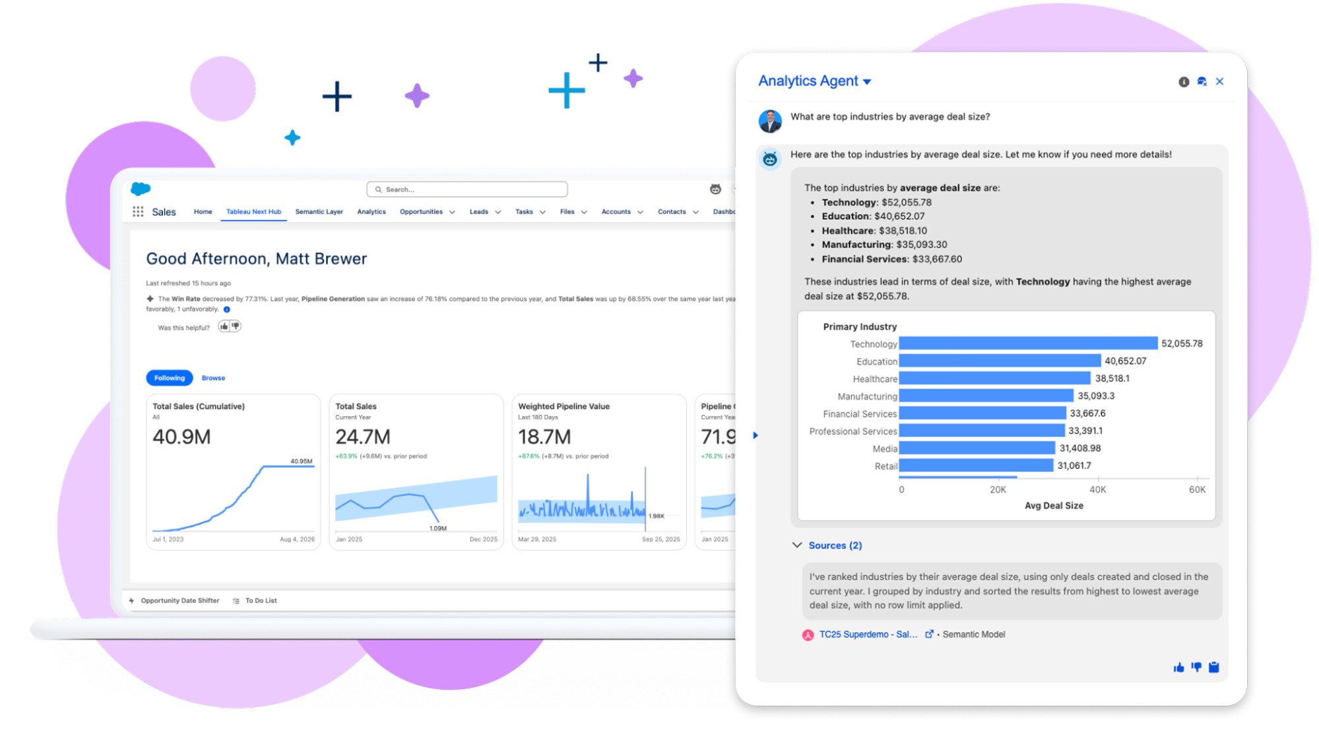Open the app launcher grid icon

[x=138, y=212]
